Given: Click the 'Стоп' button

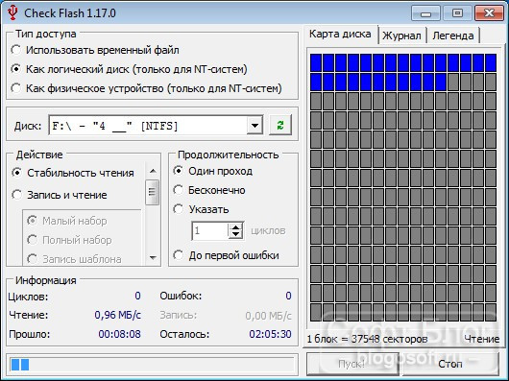Looking at the screenshot, I should click(449, 364).
